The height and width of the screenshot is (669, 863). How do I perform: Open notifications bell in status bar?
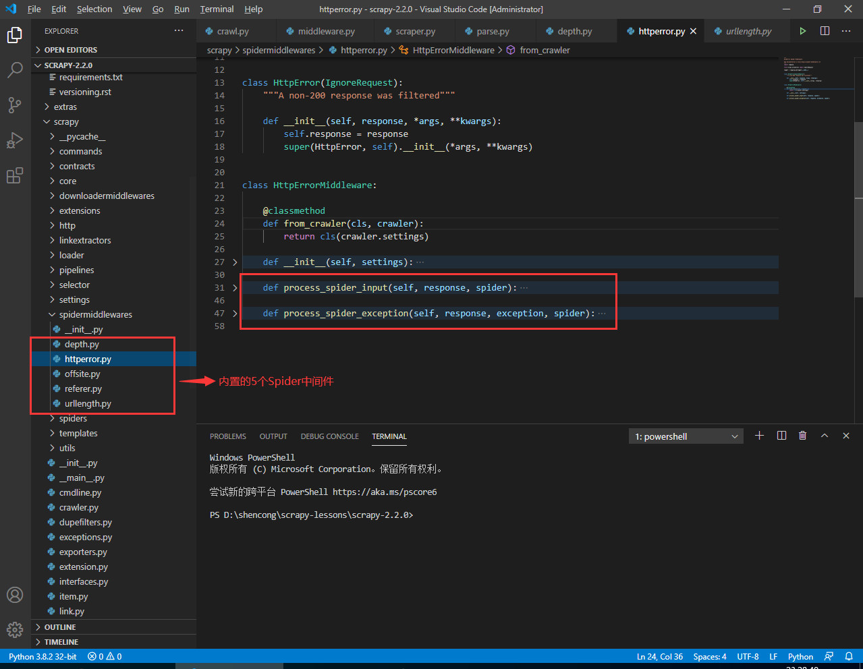coord(849,656)
